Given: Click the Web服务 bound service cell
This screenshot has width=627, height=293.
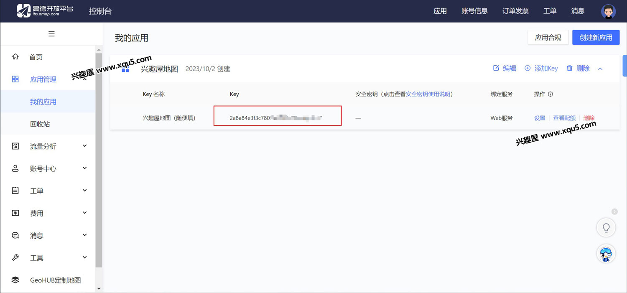Looking at the screenshot, I should (501, 118).
